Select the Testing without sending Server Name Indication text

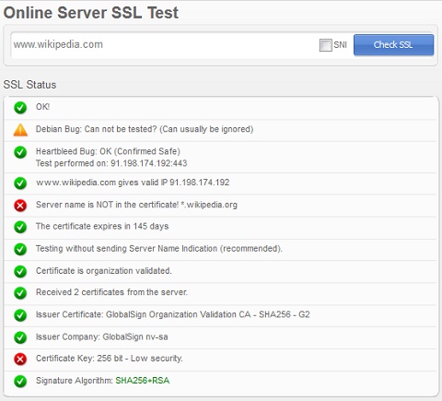(x=159, y=249)
